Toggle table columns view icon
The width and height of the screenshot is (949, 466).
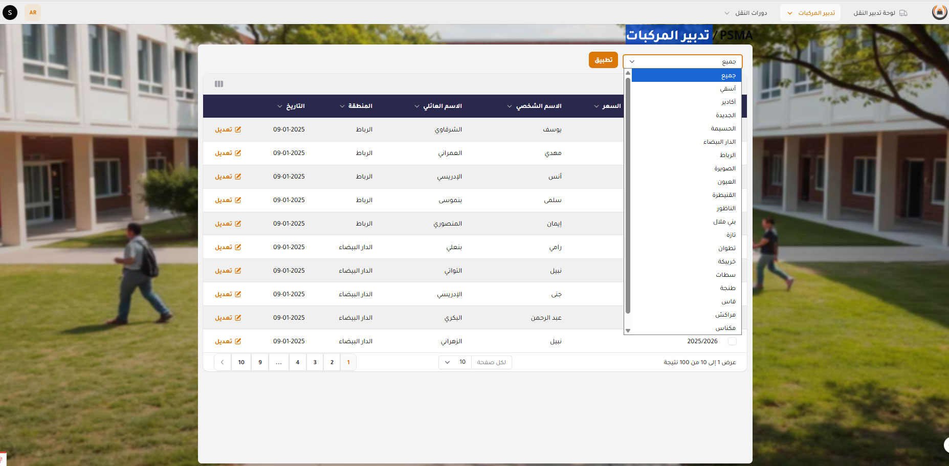point(219,84)
